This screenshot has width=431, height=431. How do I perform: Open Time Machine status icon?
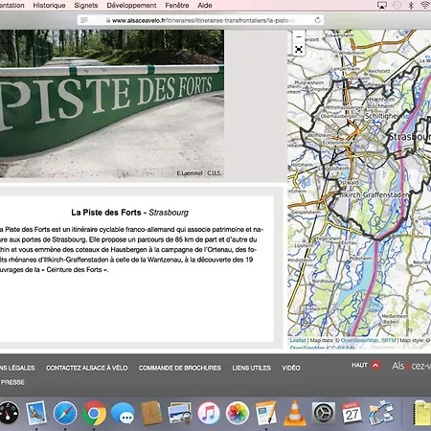click(x=397, y=5)
